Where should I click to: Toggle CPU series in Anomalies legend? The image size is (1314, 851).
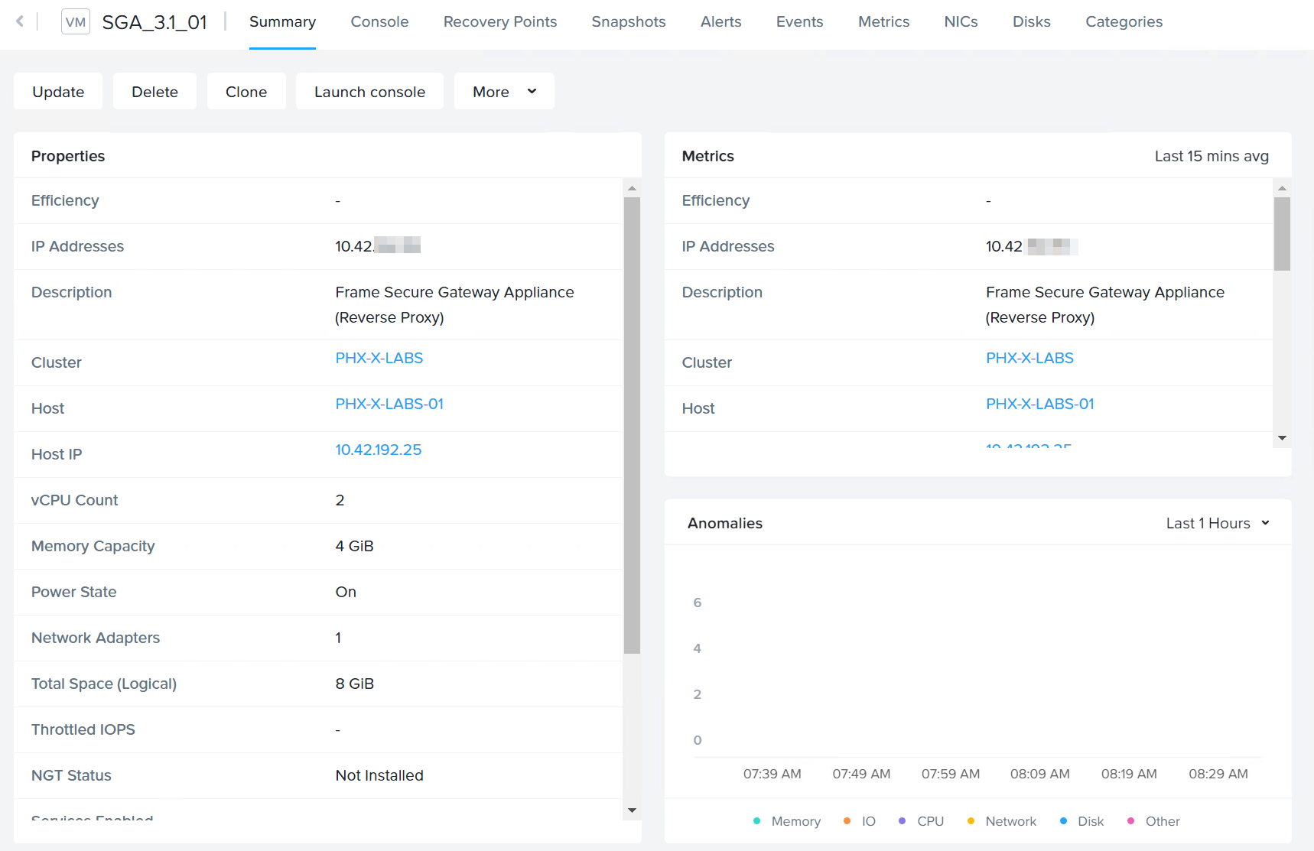pyautogui.click(x=922, y=821)
